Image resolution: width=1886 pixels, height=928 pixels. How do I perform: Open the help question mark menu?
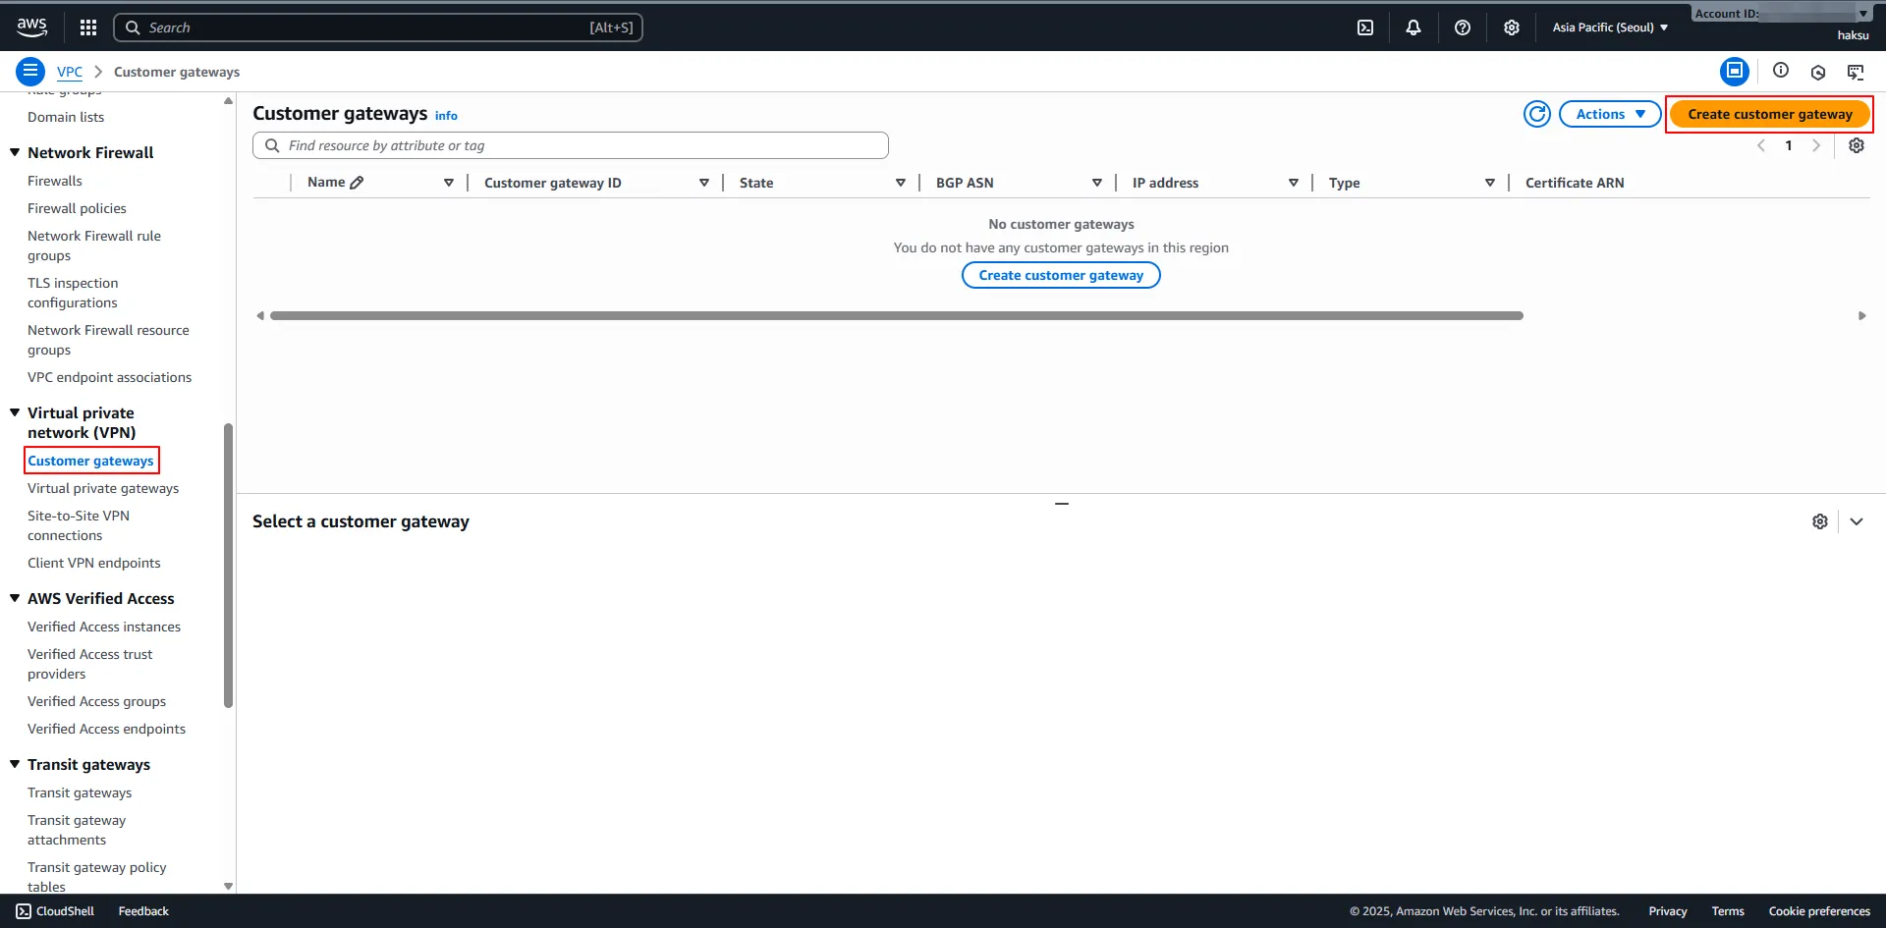point(1463,27)
